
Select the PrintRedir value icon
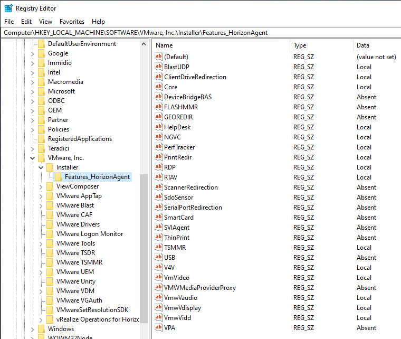point(159,157)
